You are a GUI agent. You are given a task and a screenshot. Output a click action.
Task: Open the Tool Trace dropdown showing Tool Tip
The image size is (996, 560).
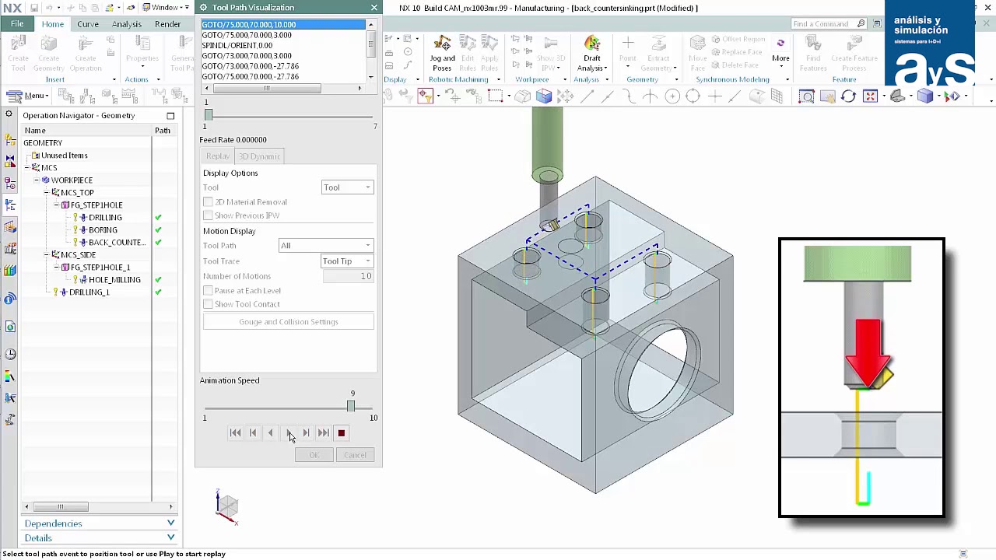pyautogui.click(x=347, y=261)
